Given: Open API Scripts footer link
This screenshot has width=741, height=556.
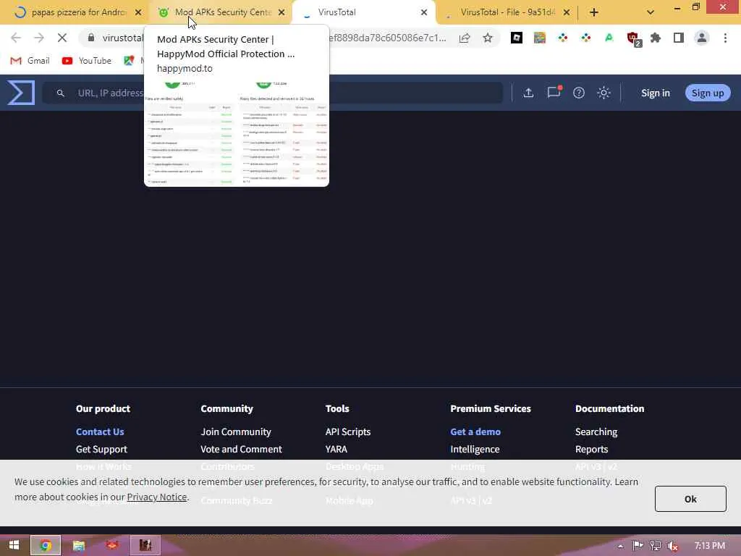Looking at the screenshot, I should tap(348, 431).
